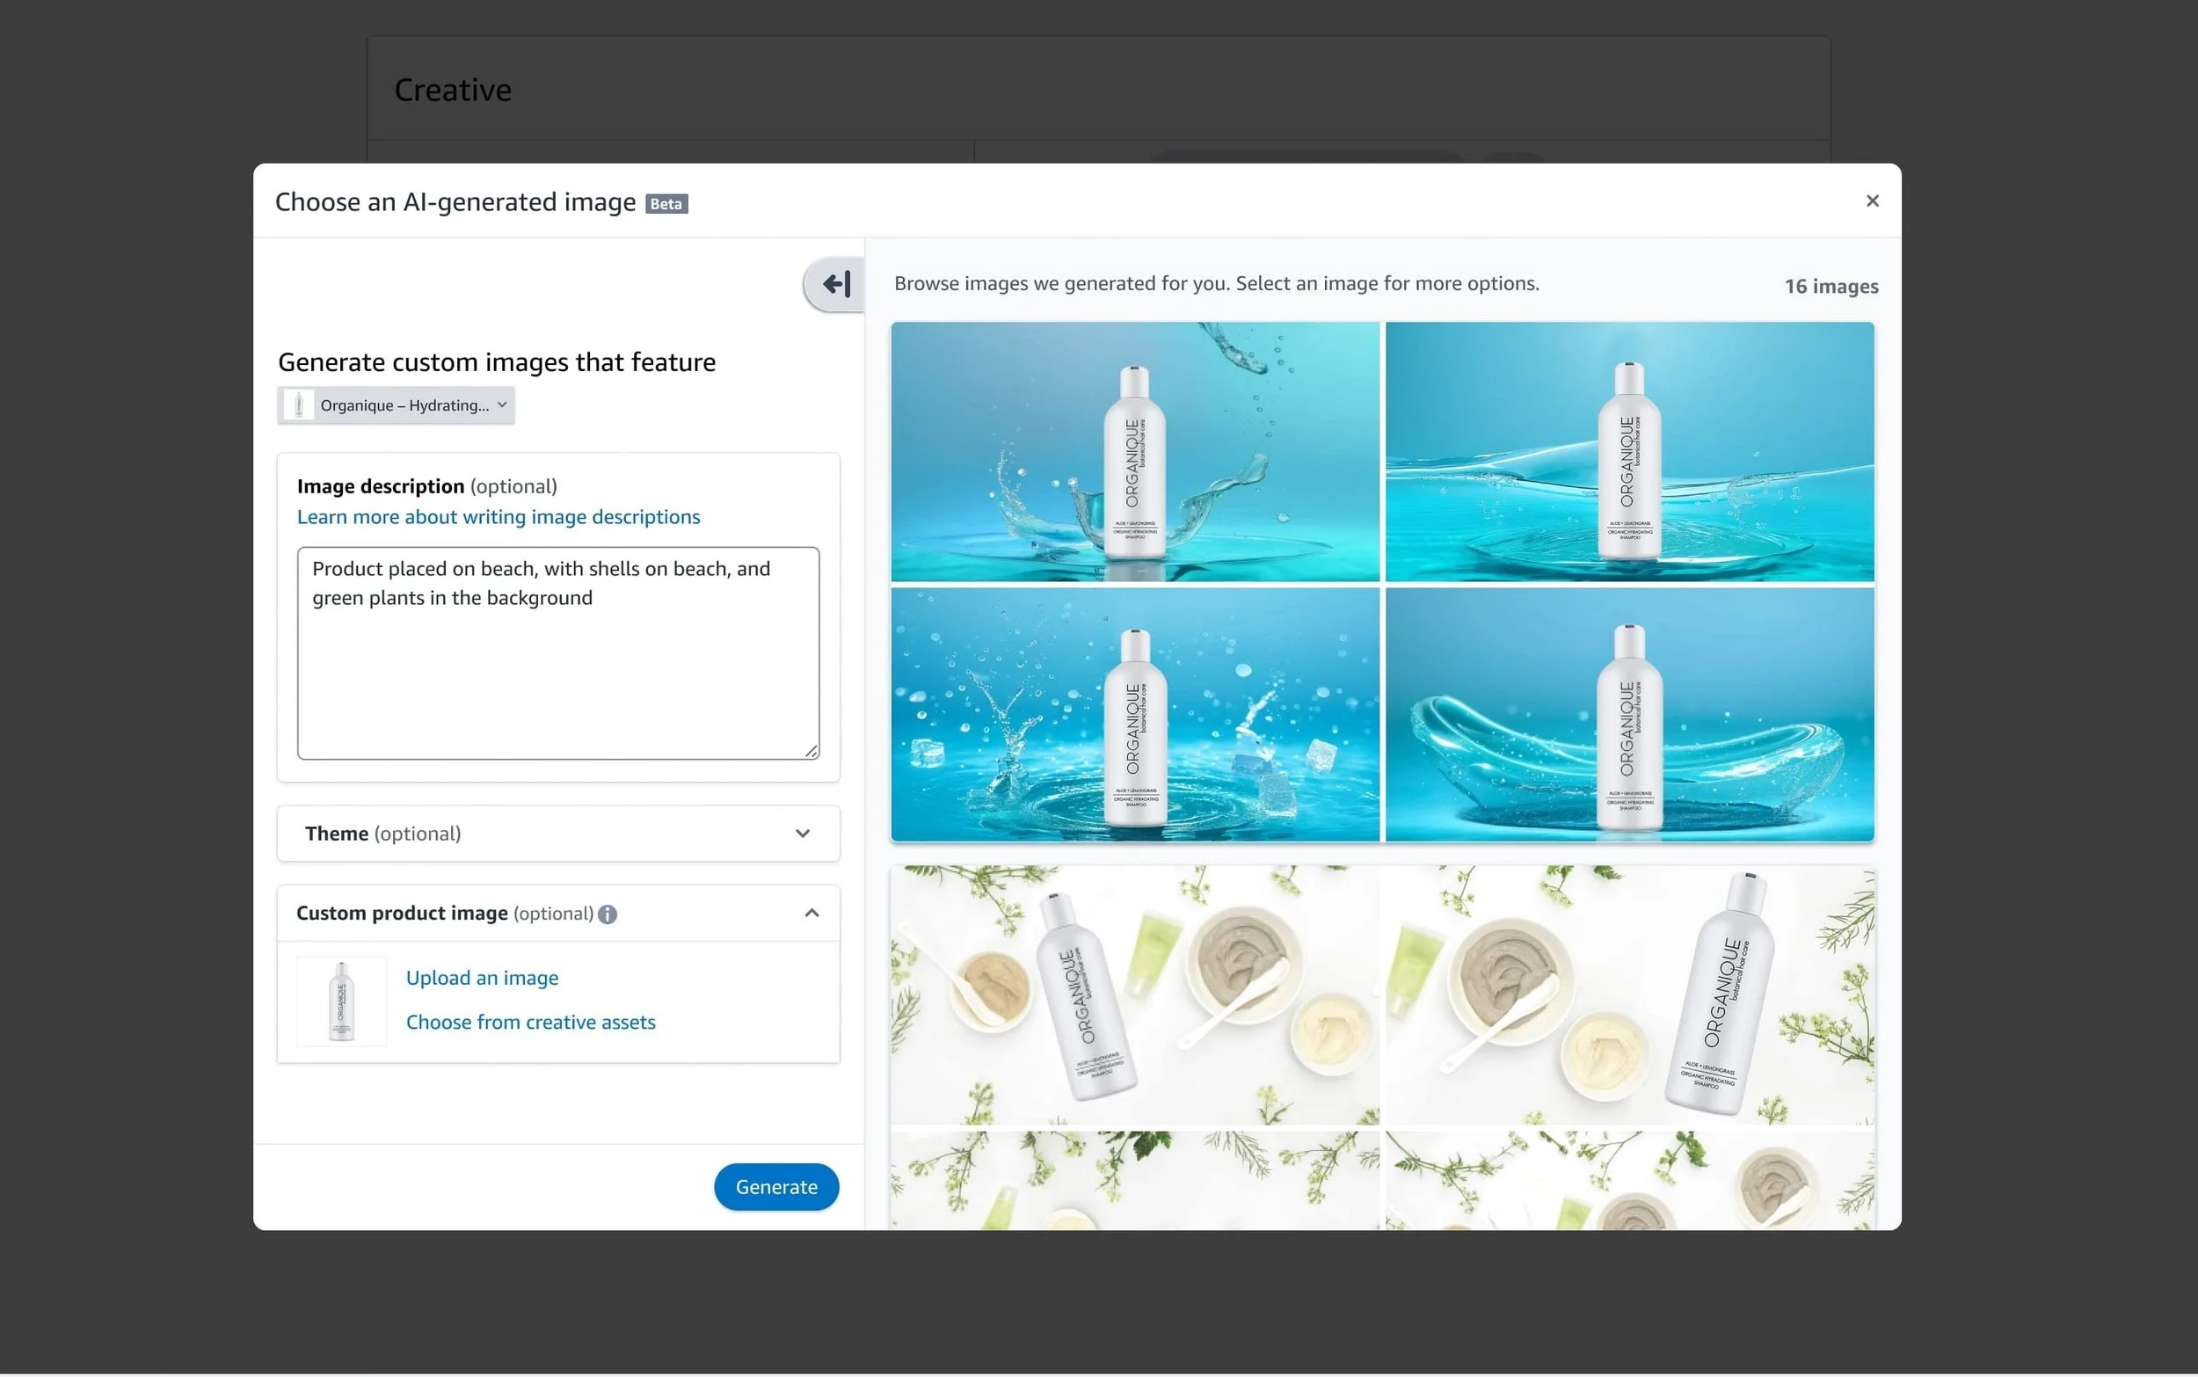Click the Beta badge label
2198x1377 pixels.
(666, 204)
